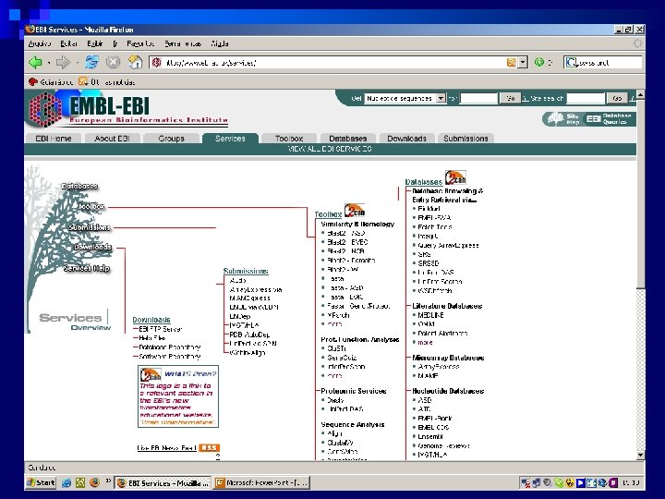This screenshot has width=665, height=499.
Task: Click the 2can icon next to Toolbox heading
Action: [355, 210]
